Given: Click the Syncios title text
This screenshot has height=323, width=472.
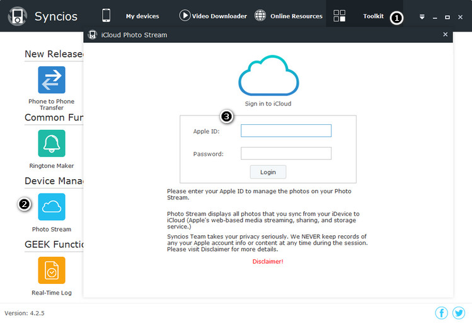Looking at the screenshot, I should pos(56,16).
